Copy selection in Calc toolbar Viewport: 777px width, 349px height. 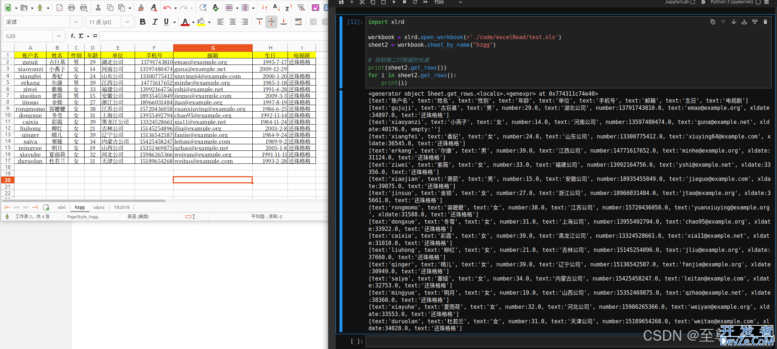110,8
